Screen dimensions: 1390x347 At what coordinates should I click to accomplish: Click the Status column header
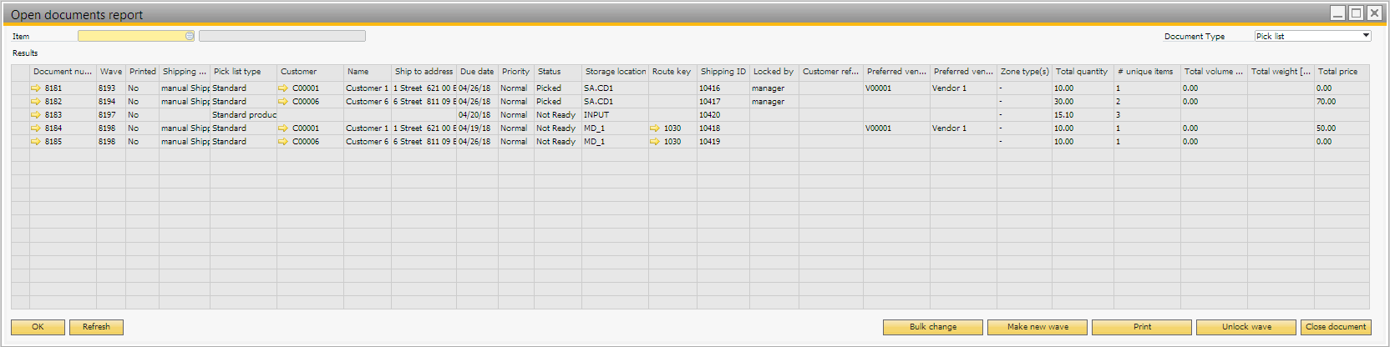pyautogui.click(x=549, y=72)
